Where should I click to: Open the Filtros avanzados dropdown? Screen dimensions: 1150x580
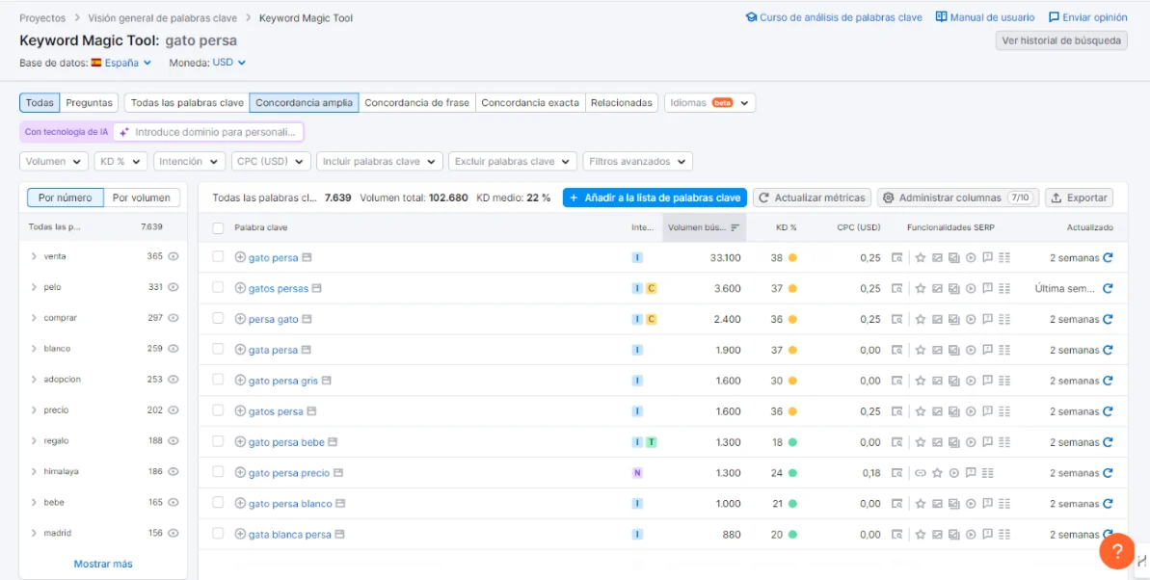(636, 161)
